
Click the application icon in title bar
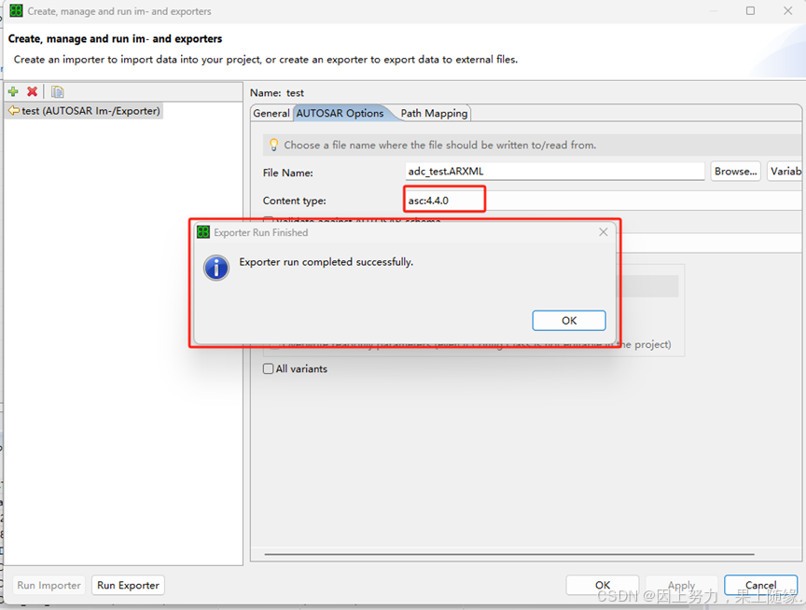[x=17, y=11]
